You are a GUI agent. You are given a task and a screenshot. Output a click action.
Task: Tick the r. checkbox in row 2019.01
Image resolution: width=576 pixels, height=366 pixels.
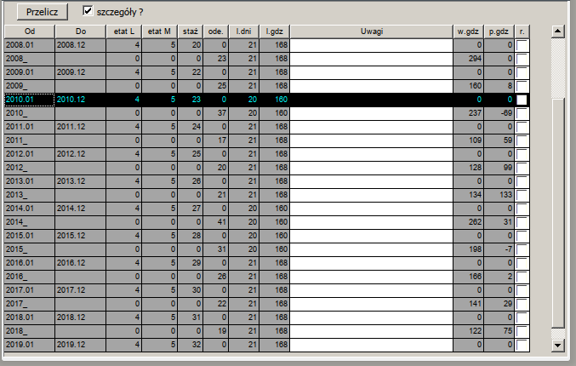point(522,345)
